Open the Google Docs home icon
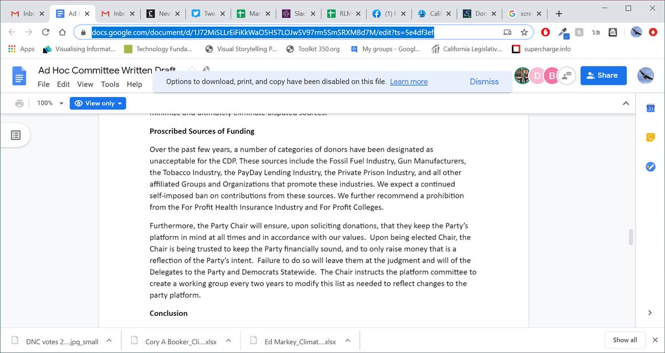This screenshot has width=665, height=353. tap(20, 76)
